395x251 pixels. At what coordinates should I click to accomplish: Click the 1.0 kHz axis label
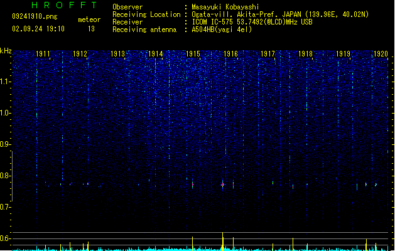(5, 113)
